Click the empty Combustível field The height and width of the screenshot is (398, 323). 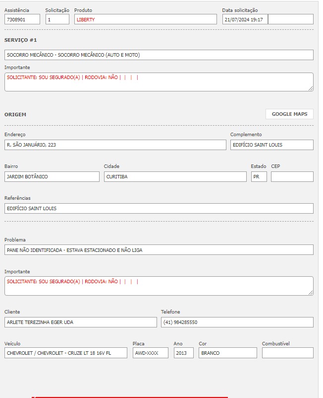(x=287, y=353)
